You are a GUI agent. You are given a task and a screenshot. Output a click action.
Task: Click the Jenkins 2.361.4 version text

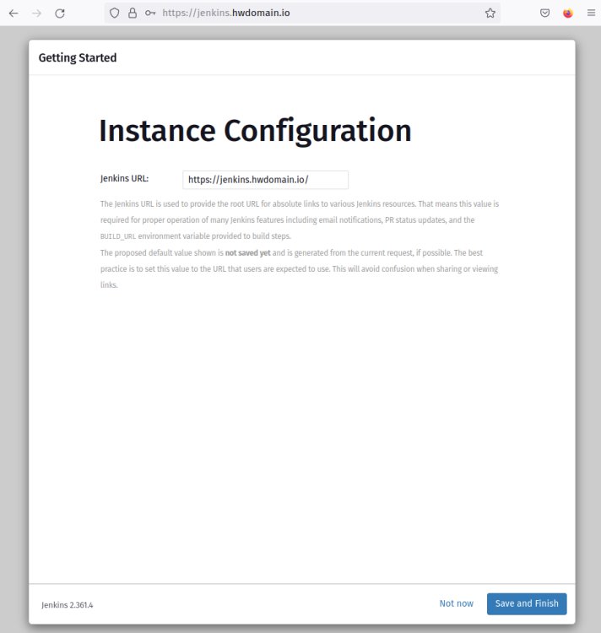pyautogui.click(x=67, y=605)
